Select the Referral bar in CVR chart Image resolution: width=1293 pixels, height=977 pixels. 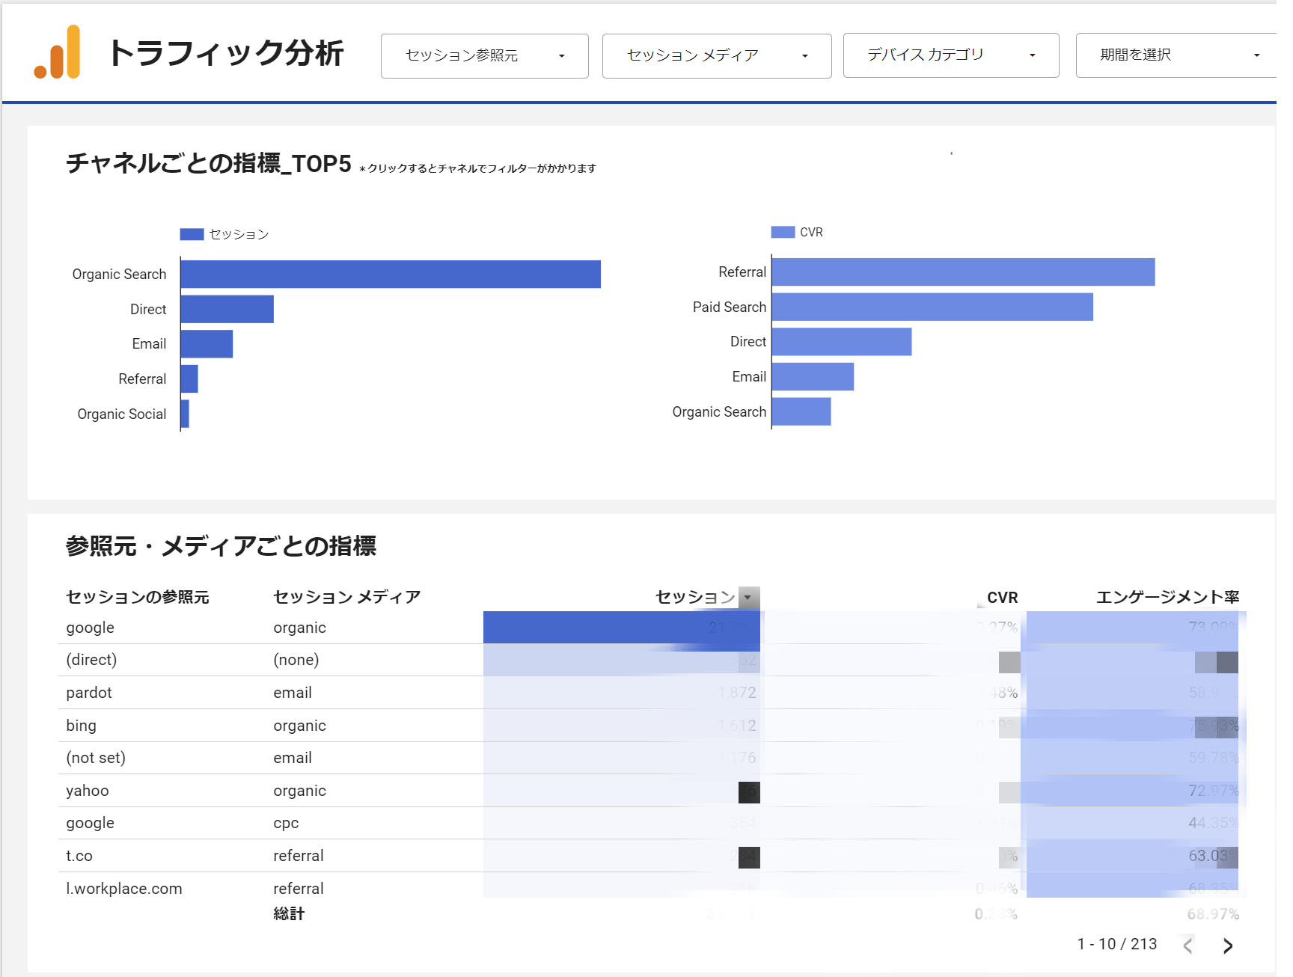tap(962, 272)
